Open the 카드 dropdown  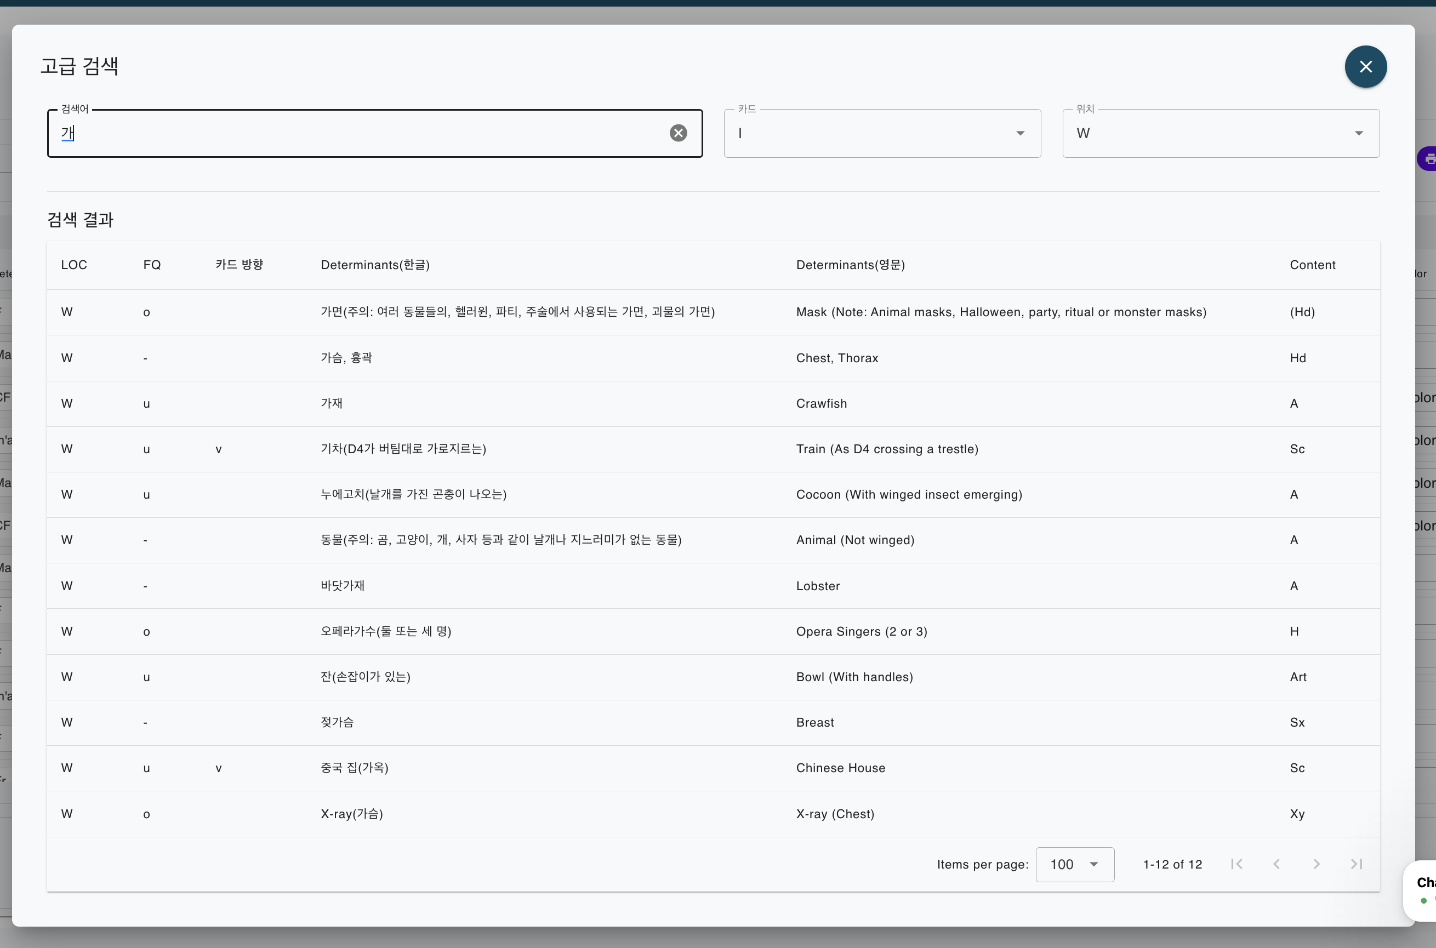(881, 134)
